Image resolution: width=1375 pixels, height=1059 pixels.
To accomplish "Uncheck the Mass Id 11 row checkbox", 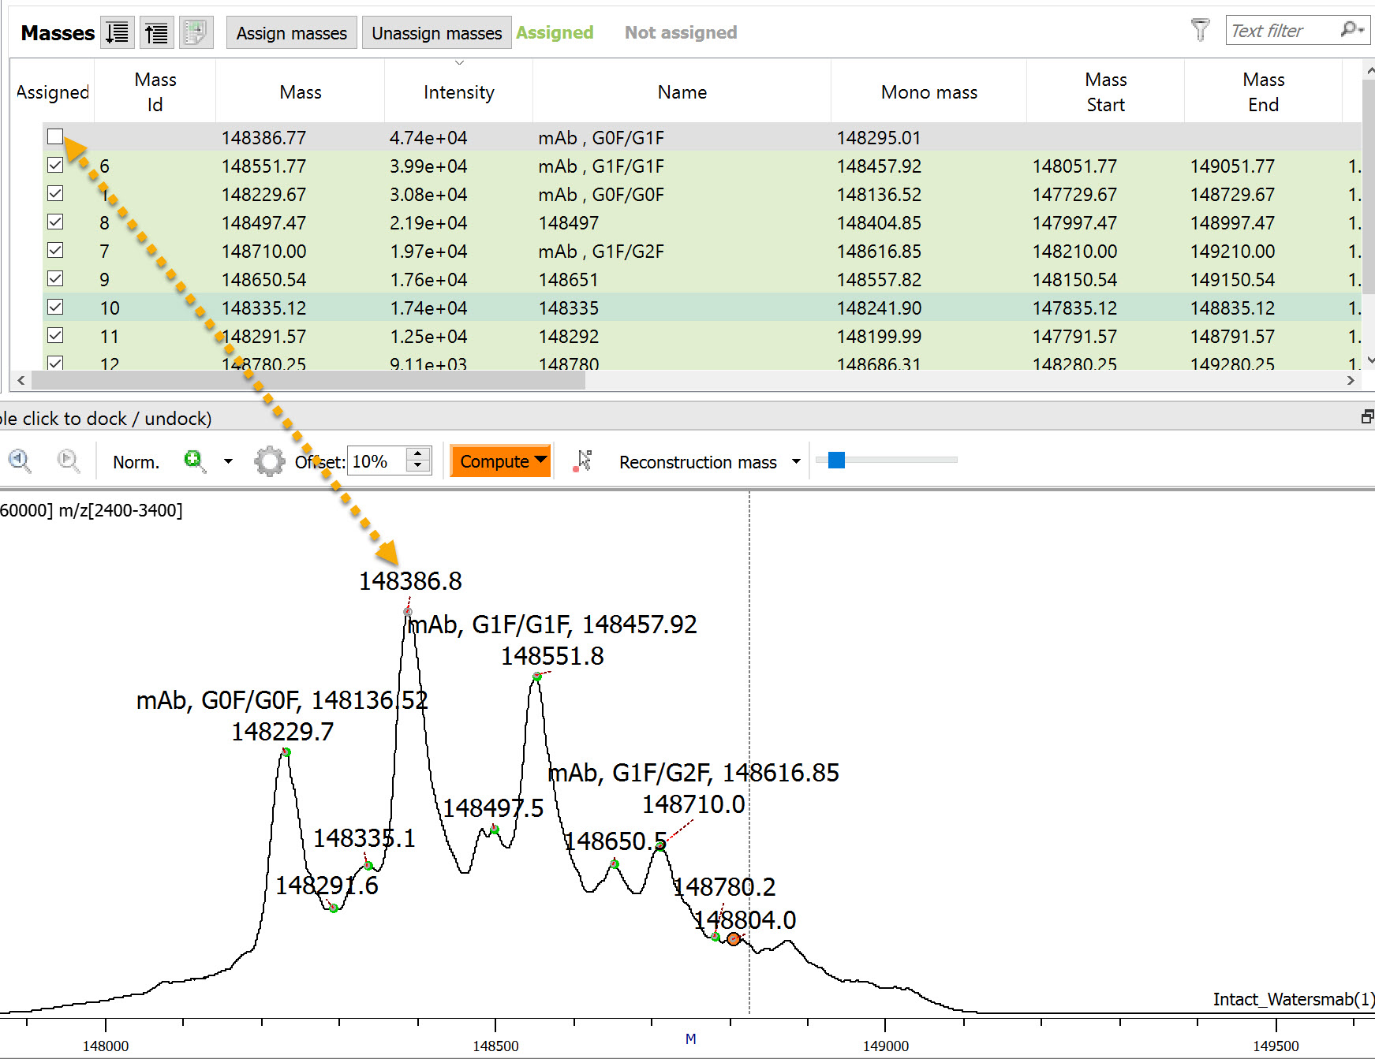I will click(55, 336).
